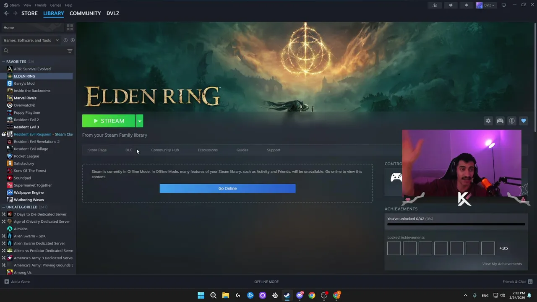This screenshot has height=302, width=537.
Task: Click the green STREAM button
Action: pos(109,121)
